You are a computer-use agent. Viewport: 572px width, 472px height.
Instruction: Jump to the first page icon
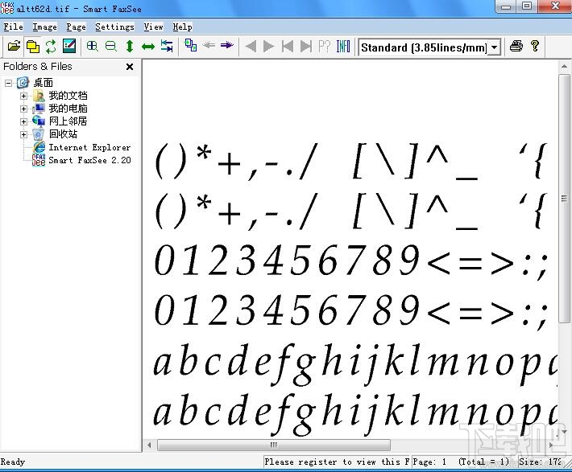tap(288, 47)
